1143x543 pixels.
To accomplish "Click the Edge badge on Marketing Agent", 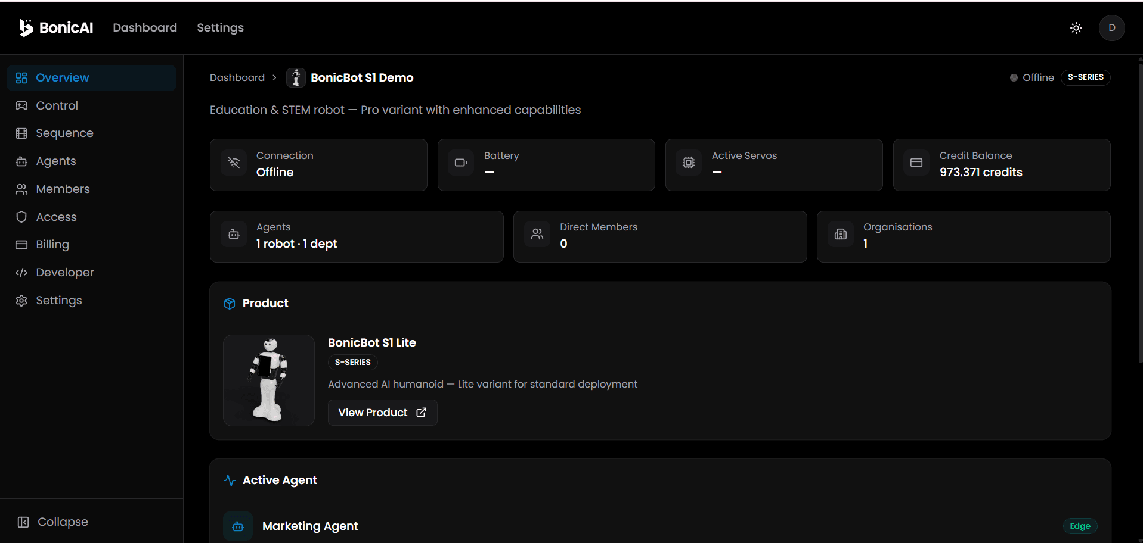I will tap(1080, 526).
